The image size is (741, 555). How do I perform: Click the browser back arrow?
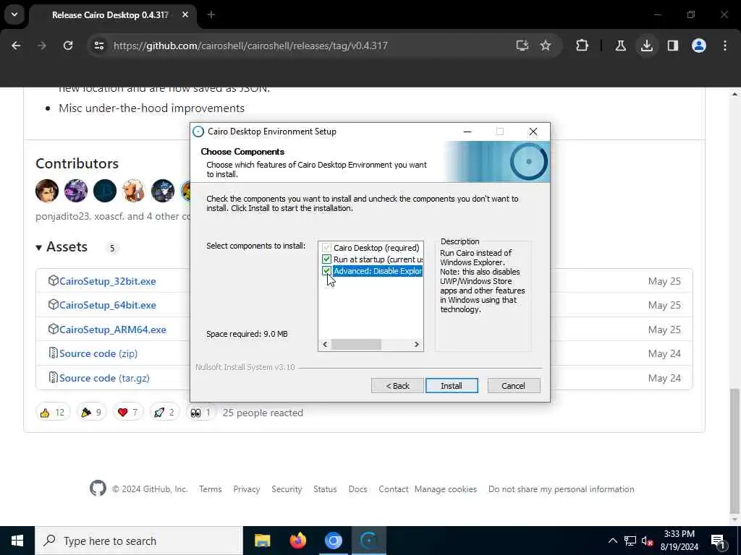[x=16, y=46]
